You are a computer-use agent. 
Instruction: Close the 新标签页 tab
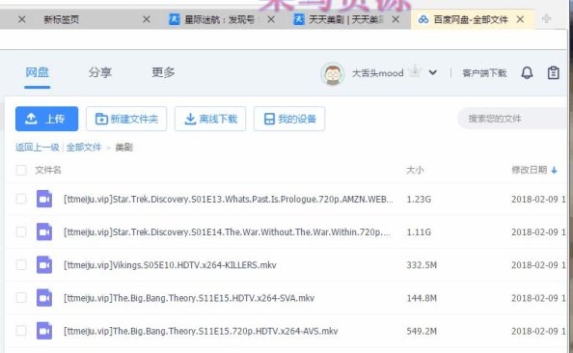pyautogui.click(x=147, y=19)
